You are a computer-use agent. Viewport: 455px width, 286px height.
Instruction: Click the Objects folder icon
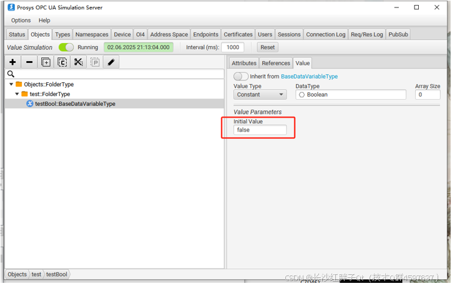tap(19, 84)
